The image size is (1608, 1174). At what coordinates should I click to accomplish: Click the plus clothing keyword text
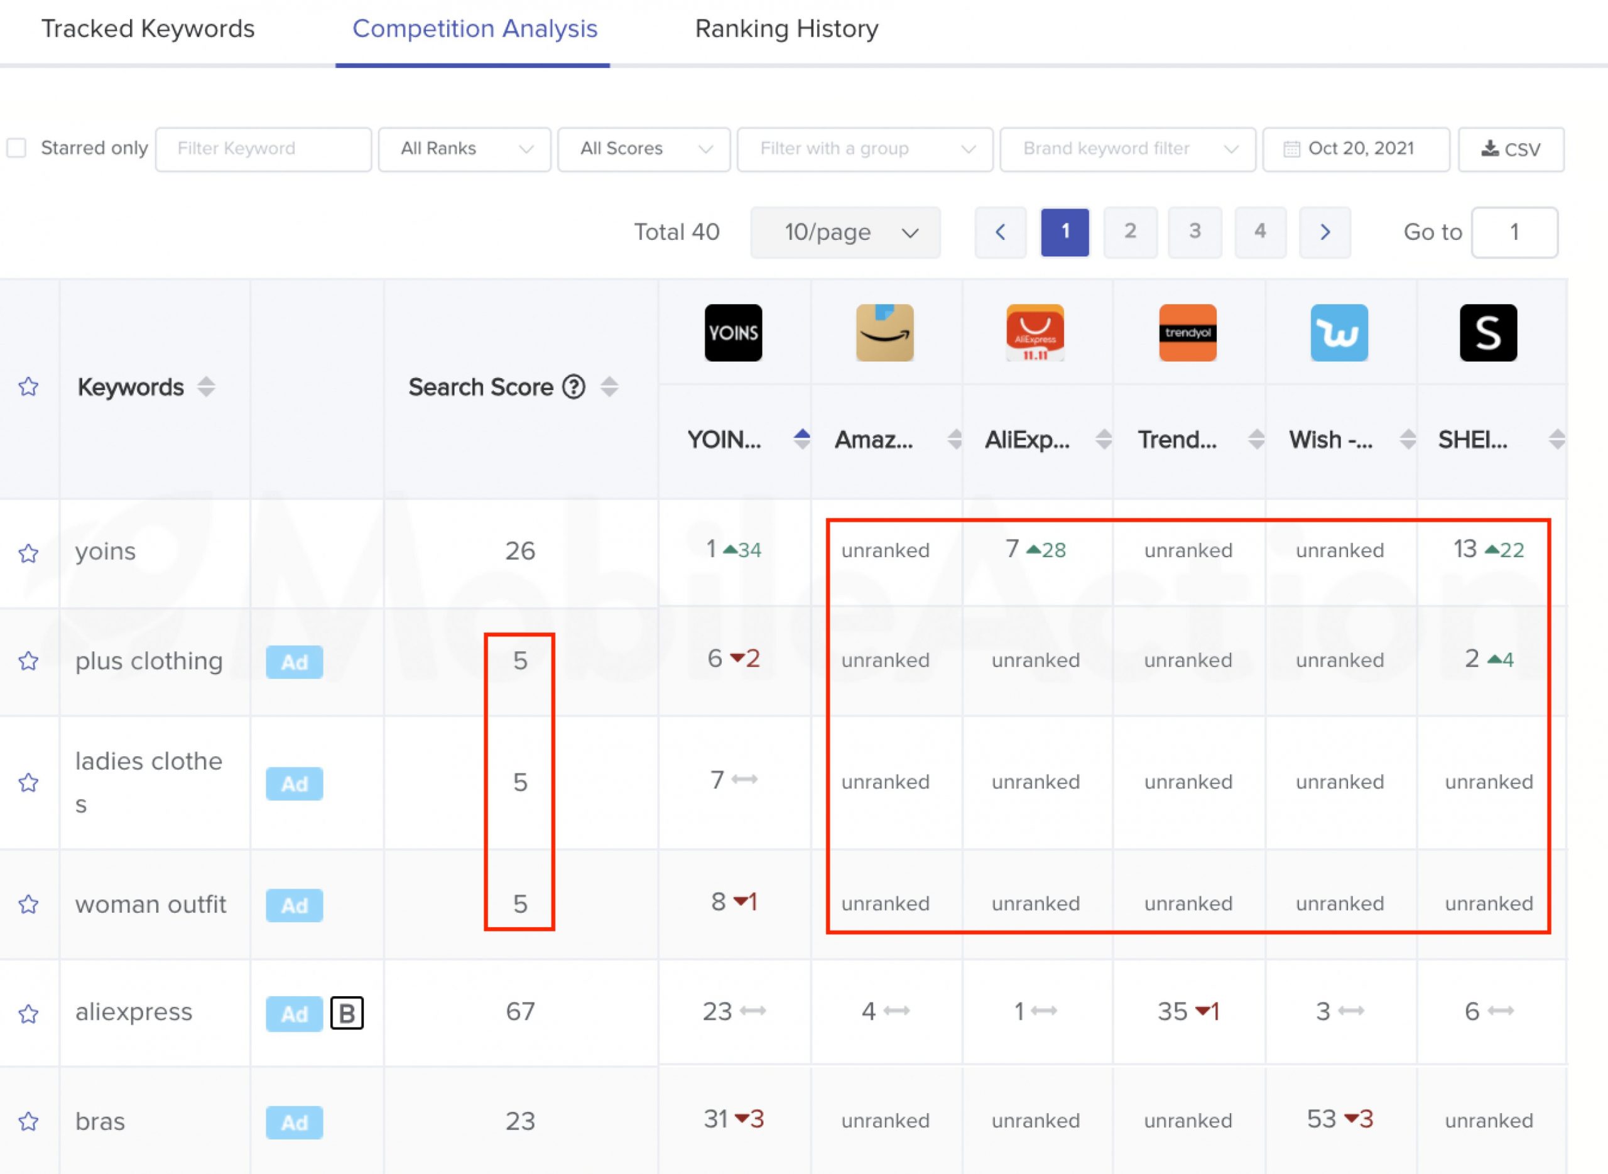coord(149,661)
